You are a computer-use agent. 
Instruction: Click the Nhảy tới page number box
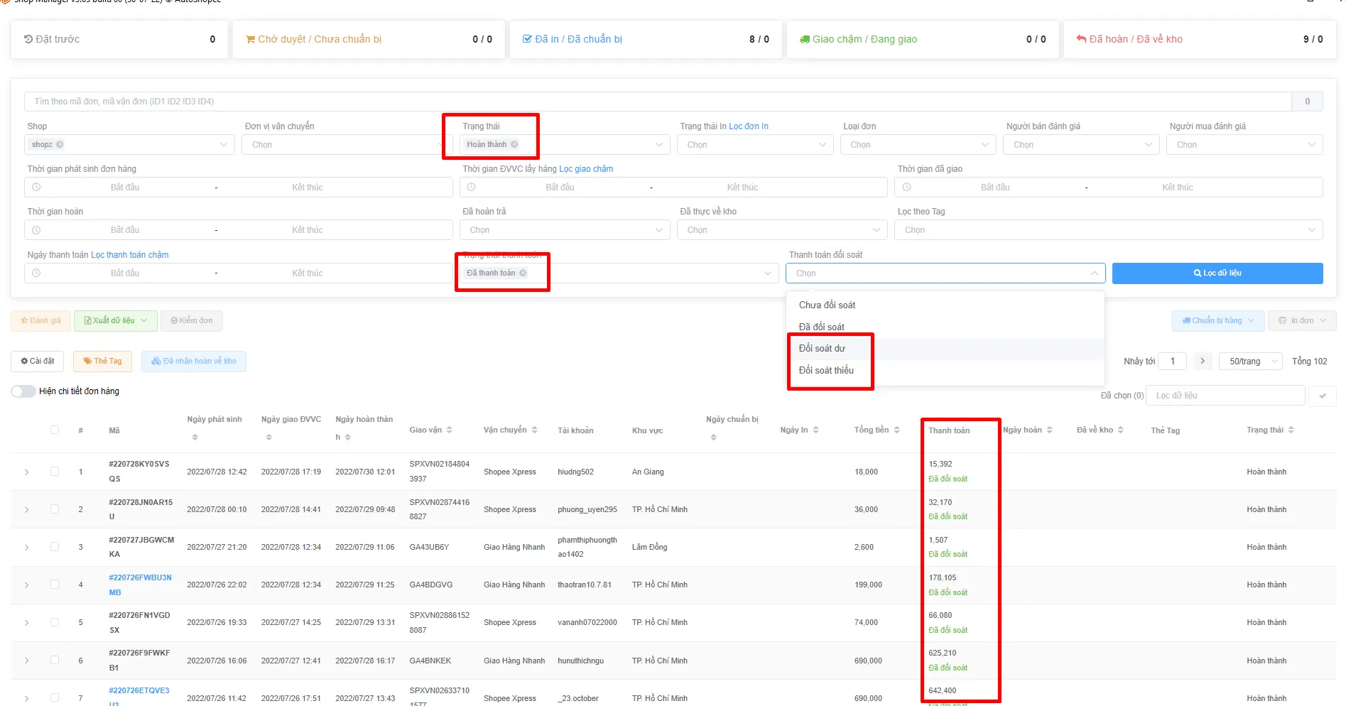point(1173,361)
